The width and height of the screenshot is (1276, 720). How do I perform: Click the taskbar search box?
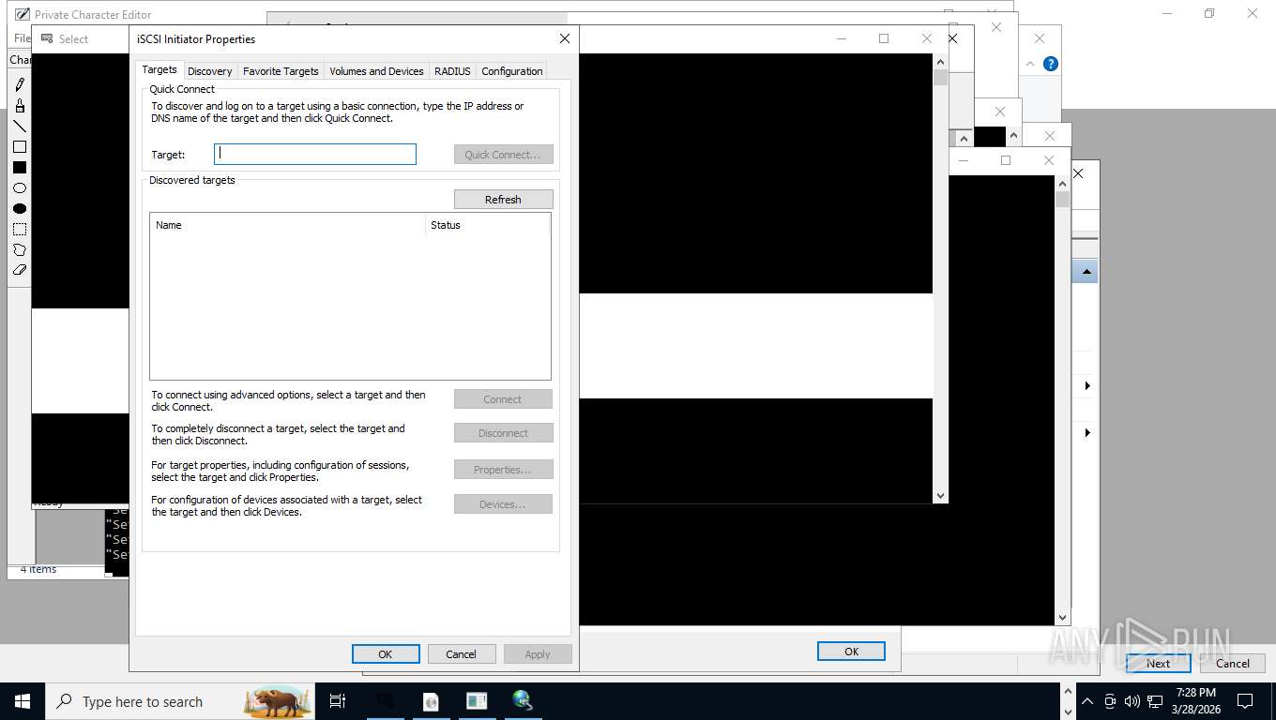179,701
